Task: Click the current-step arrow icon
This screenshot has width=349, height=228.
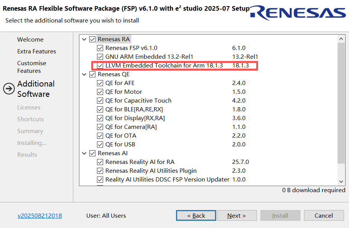Action: pos(9,89)
